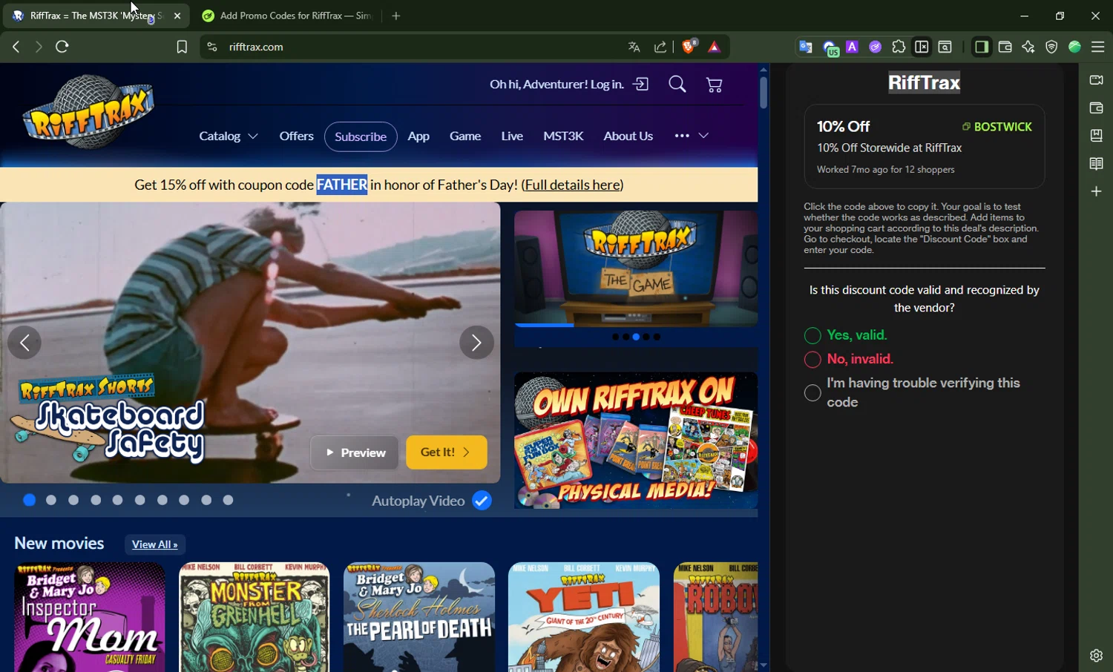Select the "Yes, valid." radio option
1113x672 pixels.
812,336
